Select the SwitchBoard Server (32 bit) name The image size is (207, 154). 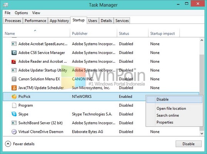[x=40, y=123]
